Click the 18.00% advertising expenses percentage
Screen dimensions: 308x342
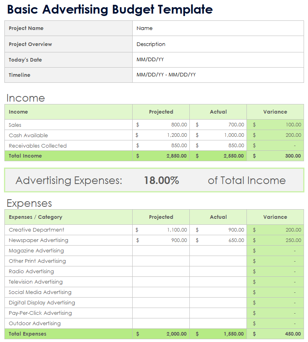(x=161, y=180)
